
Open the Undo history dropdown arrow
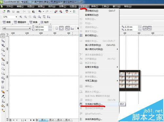[43, 11]
